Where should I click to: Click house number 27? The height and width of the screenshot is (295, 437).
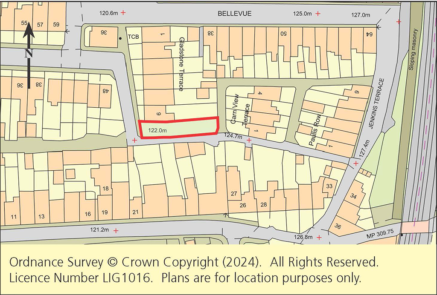click(234, 194)
